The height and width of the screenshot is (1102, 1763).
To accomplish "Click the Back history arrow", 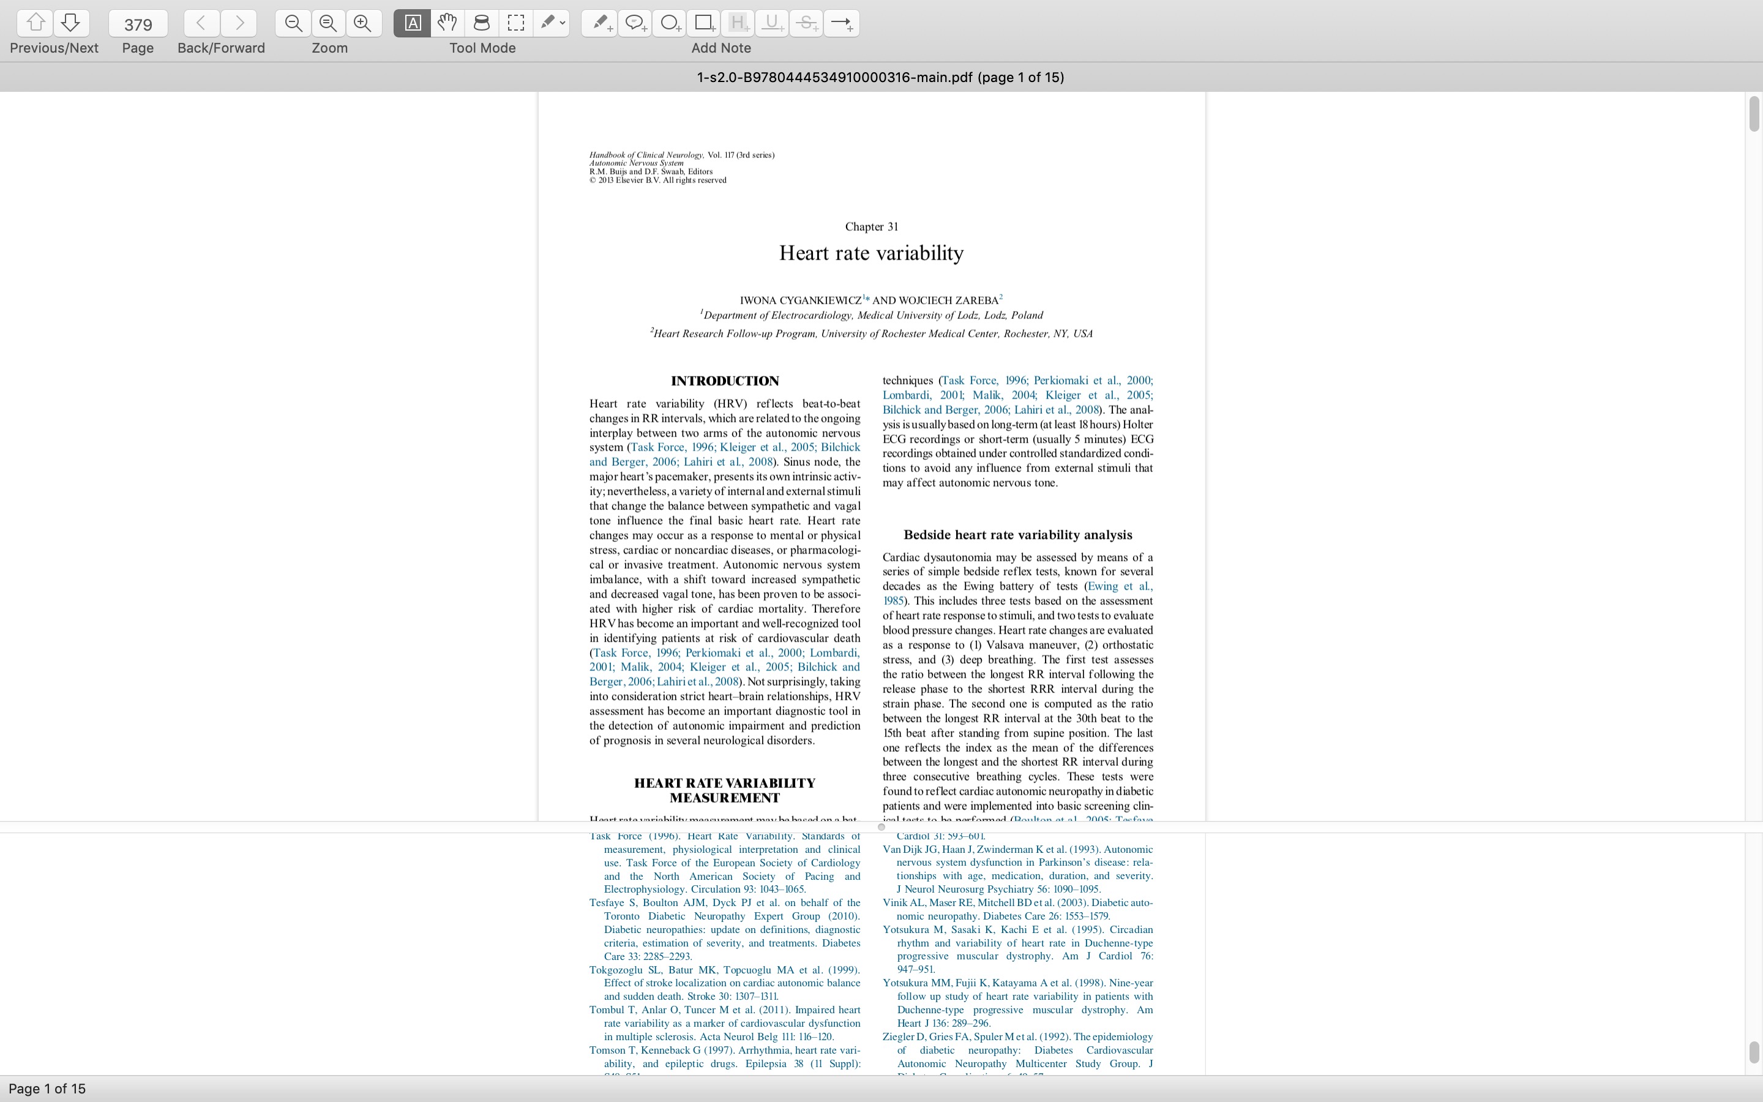I will [x=202, y=23].
